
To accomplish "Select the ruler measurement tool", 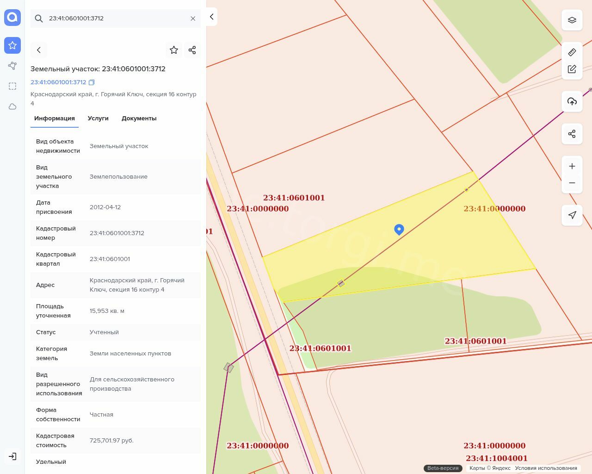I will pos(572,52).
